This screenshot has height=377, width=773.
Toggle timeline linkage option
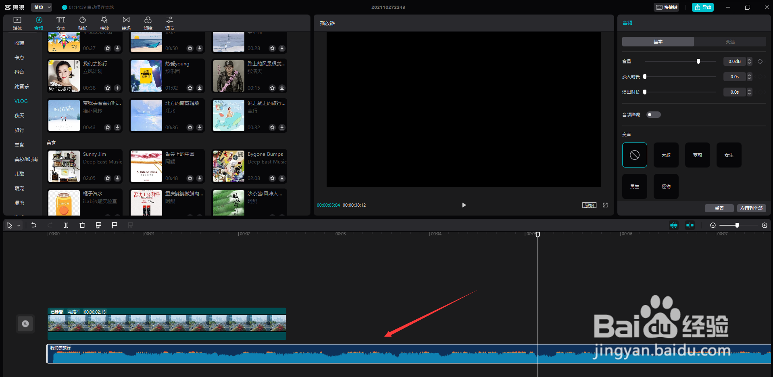coord(690,225)
